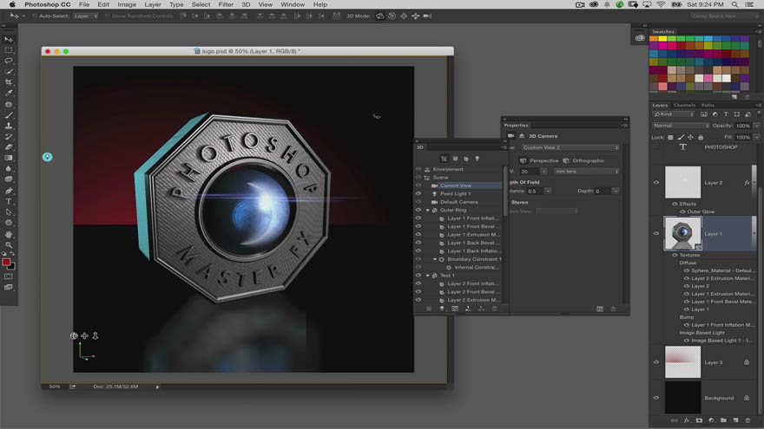Viewport: 764px width, 429px height.
Task: Click the 3D orbit camera icon on canvas
Action: pos(74,335)
